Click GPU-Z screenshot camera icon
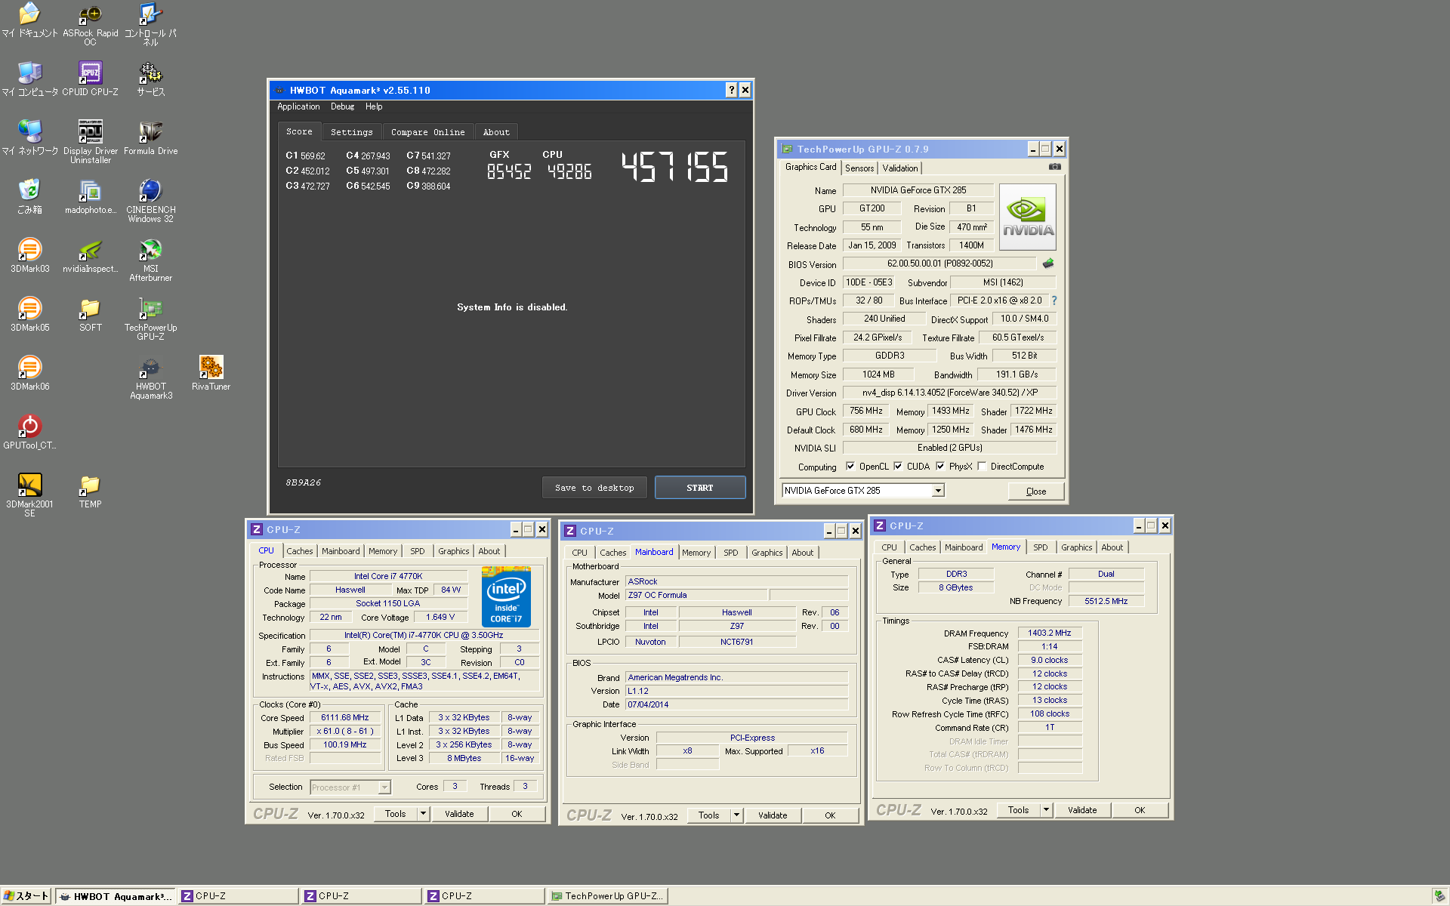The height and width of the screenshot is (906, 1450). coord(1055,167)
